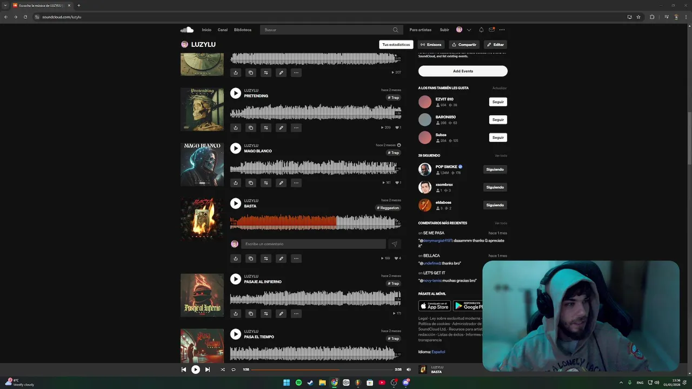Play the MAGO BLANCO track
This screenshot has height=389, width=692.
pyautogui.click(x=236, y=148)
